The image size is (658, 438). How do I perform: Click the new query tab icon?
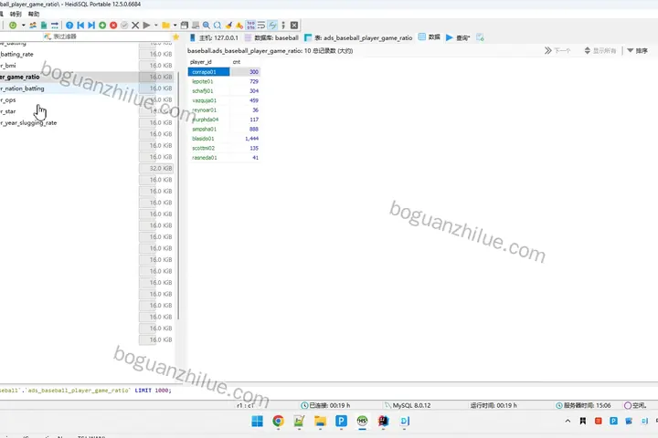480,37
